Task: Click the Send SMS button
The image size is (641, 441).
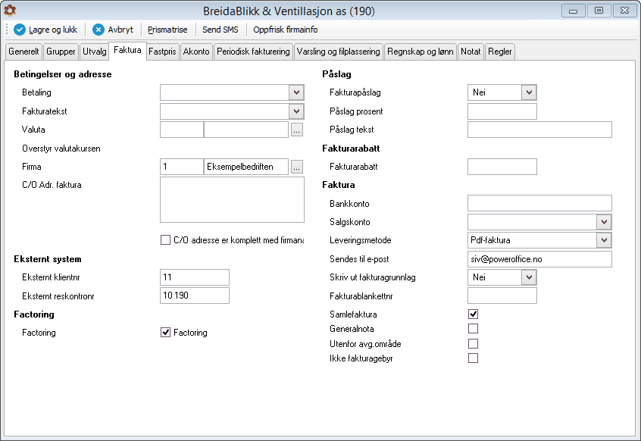Action: pos(220,30)
